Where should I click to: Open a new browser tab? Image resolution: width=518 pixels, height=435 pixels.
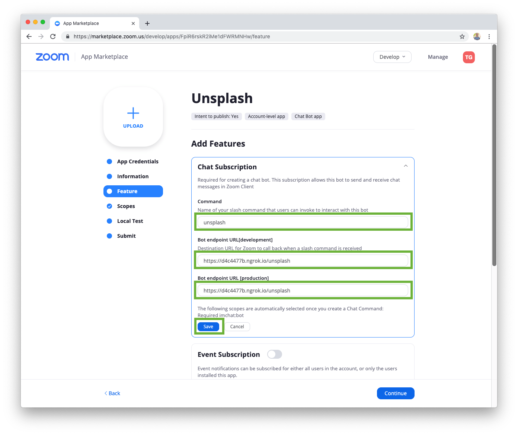click(147, 23)
